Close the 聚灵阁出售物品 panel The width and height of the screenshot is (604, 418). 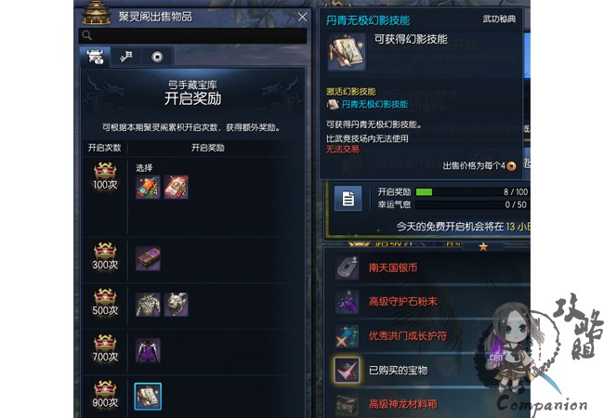[x=302, y=17]
